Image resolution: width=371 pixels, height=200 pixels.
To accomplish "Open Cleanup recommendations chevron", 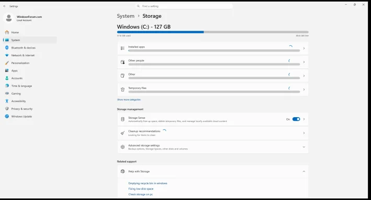I will point(304,133).
